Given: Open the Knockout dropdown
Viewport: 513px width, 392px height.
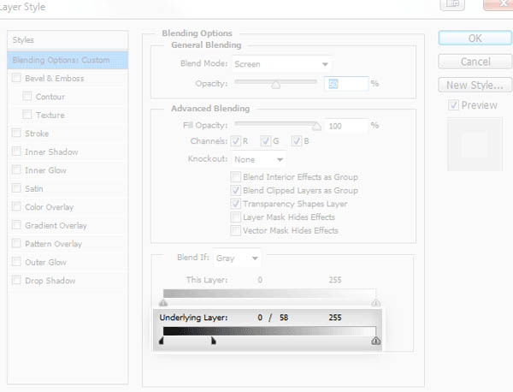Looking at the screenshot, I should click(259, 159).
